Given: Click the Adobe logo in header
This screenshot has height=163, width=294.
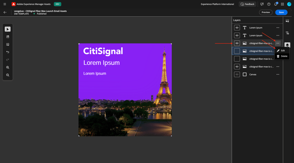Looking at the screenshot, I should click(x=13, y=4).
